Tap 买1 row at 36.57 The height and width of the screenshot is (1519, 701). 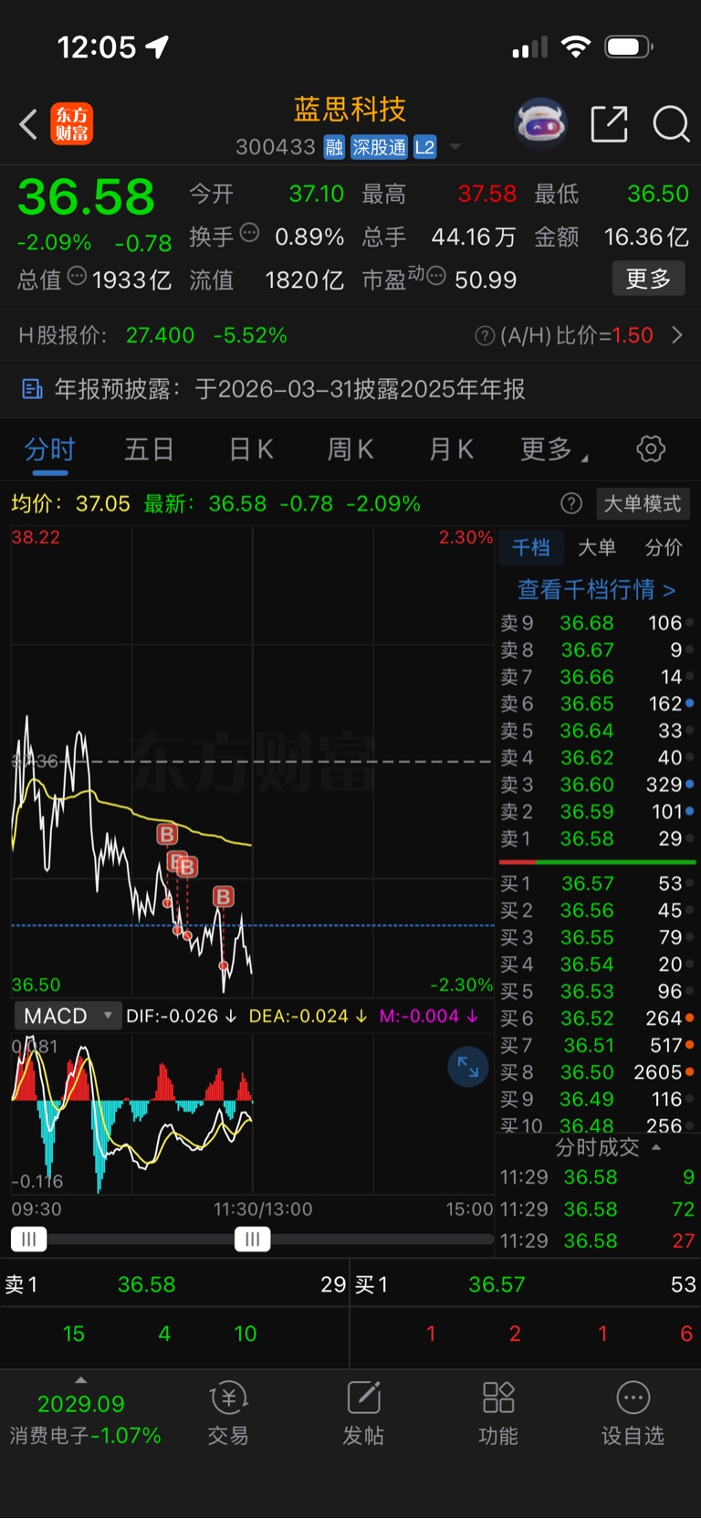pyautogui.click(x=597, y=883)
